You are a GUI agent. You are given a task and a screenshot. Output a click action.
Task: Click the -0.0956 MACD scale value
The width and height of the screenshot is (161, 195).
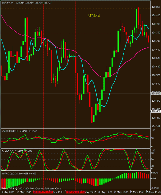tap(155, 188)
